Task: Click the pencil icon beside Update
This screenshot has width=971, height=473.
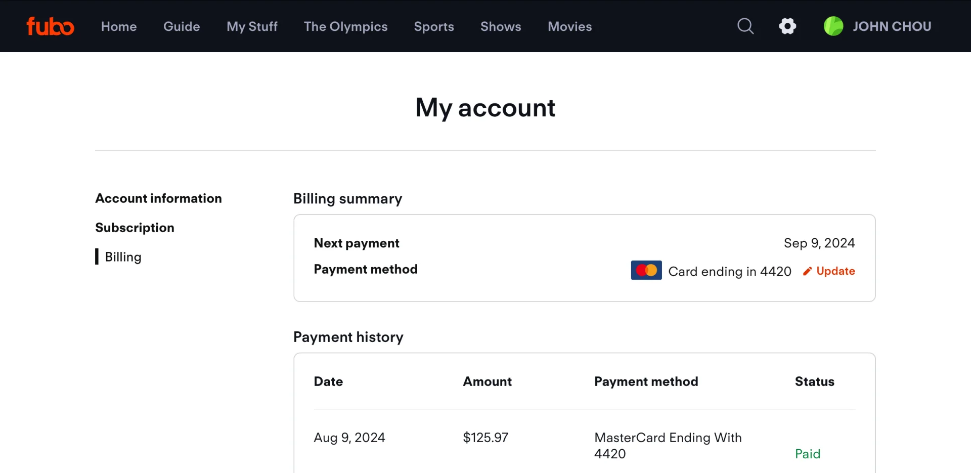Action: tap(807, 271)
